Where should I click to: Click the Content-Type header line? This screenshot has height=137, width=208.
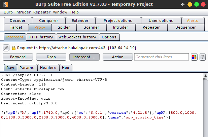54,80
